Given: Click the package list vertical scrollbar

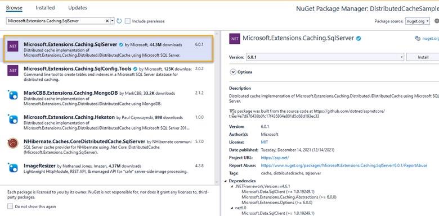Looking at the screenshot, I should [216, 108].
